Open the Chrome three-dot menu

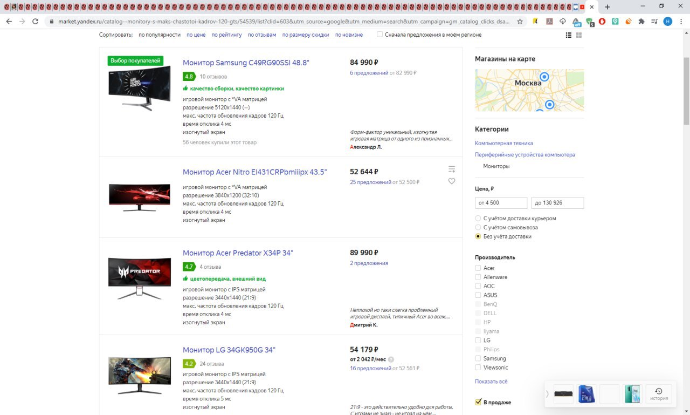click(x=681, y=21)
